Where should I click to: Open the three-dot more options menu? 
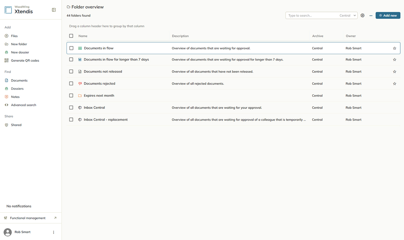pyautogui.click(x=371, y=16)
